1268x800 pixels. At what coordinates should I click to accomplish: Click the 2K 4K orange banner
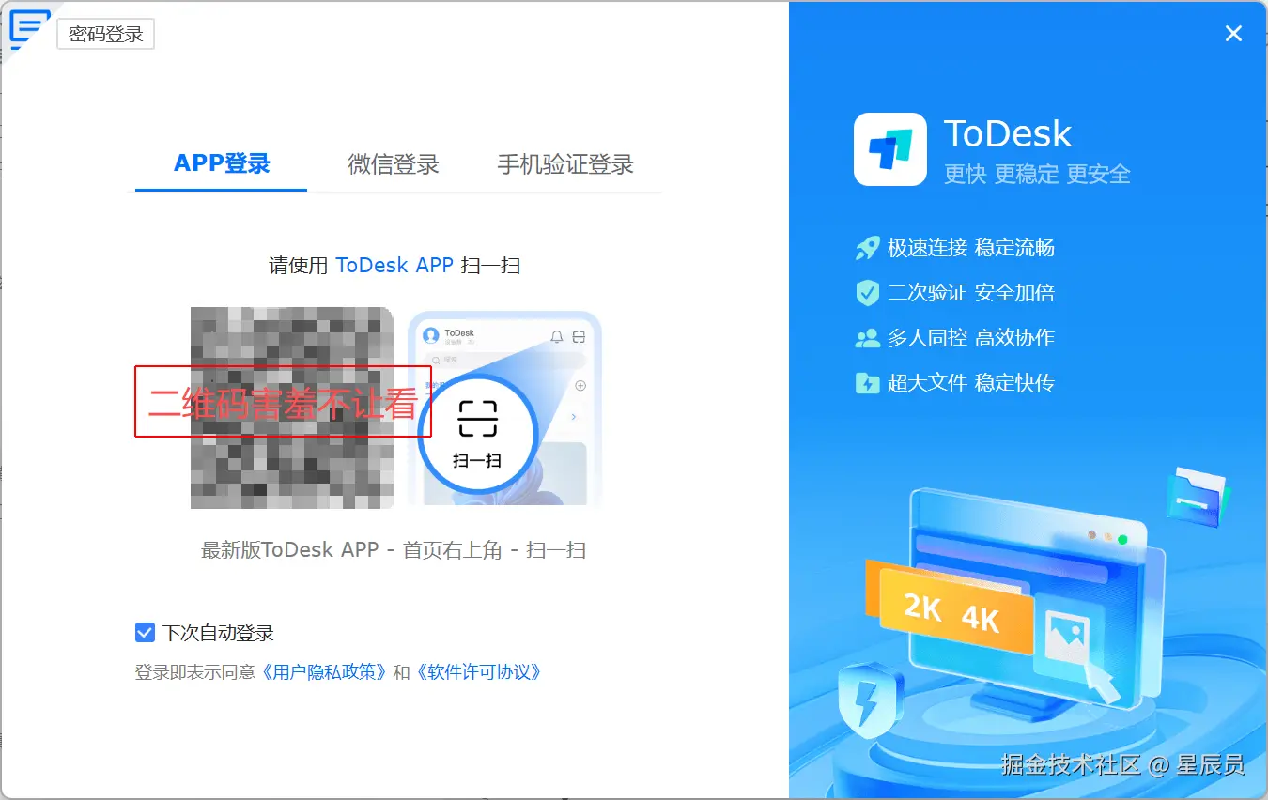coord(951,608)
